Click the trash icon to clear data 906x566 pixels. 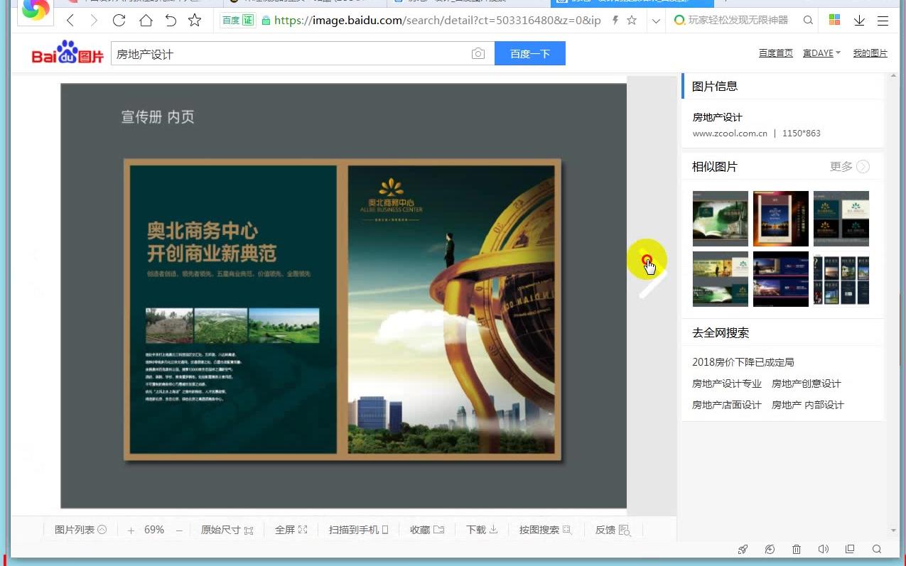tap(797, 549)
